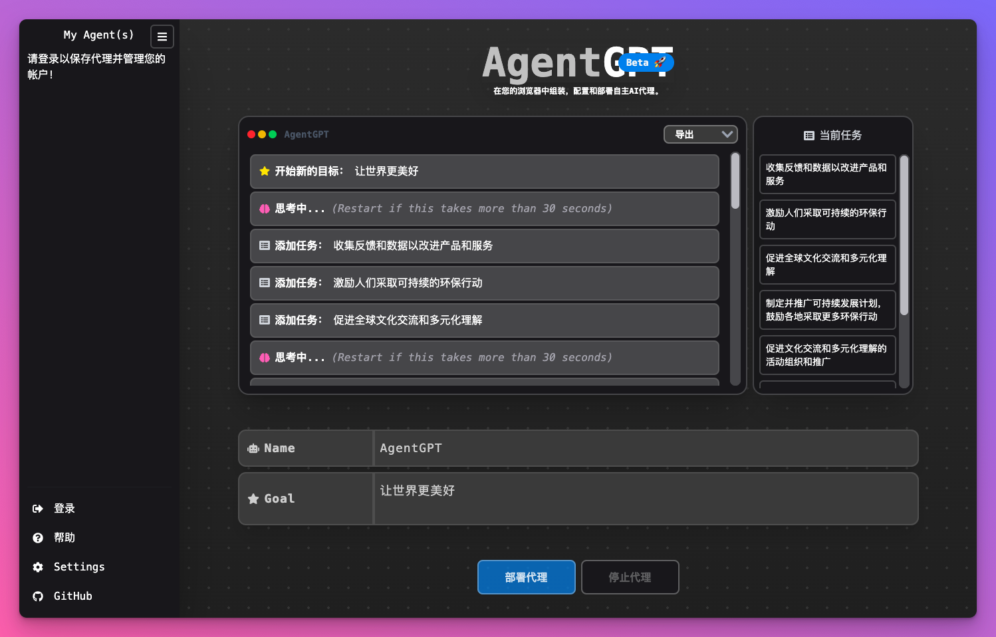Click the GitHub icon in the sidebar
This screenshot has width=996, height=637.
[x=38, y=596]
